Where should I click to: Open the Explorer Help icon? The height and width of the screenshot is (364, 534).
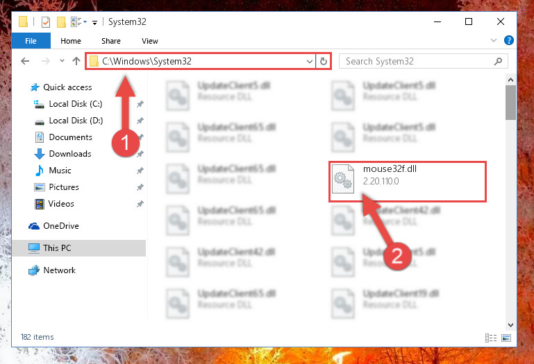[508, 40]
